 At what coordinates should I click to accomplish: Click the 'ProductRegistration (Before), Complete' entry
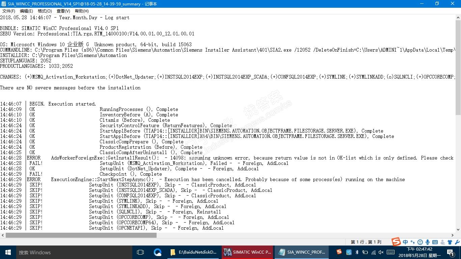pos(151,147)
